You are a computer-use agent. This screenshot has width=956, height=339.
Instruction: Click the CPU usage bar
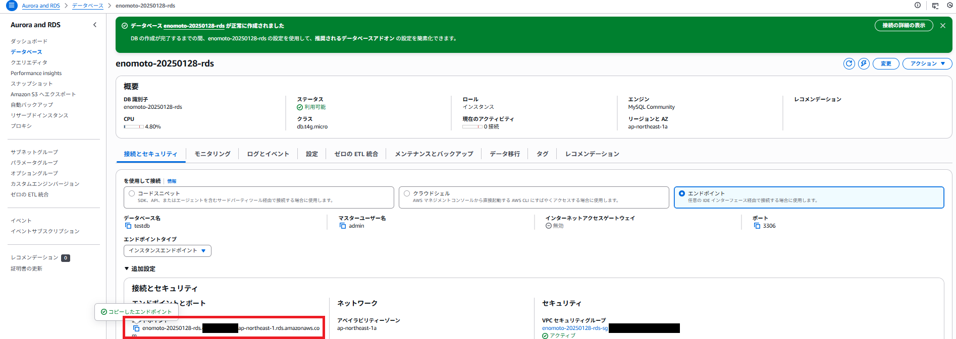(x=134, y=127)
